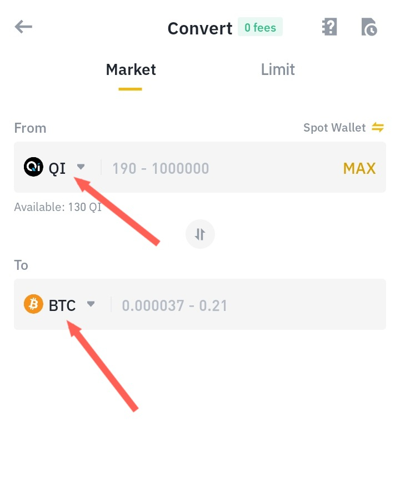Choose the Limit order type option
This screenshot has width=400, height=477.
click(x=278, y=69)
